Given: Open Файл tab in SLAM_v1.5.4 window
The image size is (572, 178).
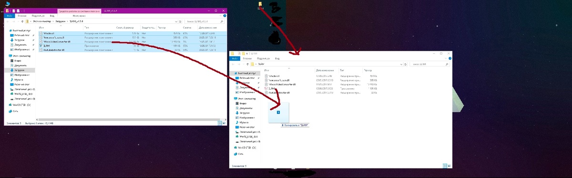Looking at the screenshot, I should [x=9, y=16].
